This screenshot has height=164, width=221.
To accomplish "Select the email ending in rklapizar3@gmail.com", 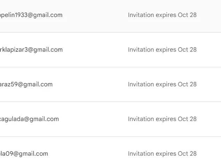I will pyautogui.click(x=31, y=50).
